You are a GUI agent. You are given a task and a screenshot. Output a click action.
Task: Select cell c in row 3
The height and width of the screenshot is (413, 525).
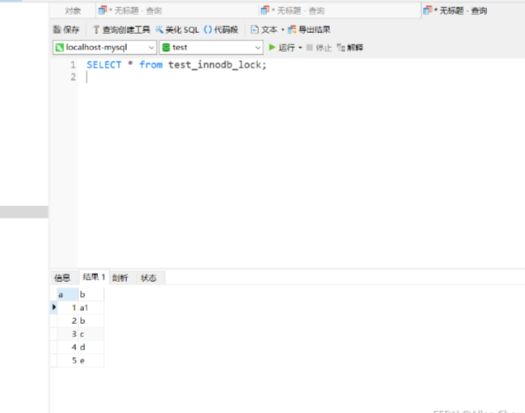[91, 334]
